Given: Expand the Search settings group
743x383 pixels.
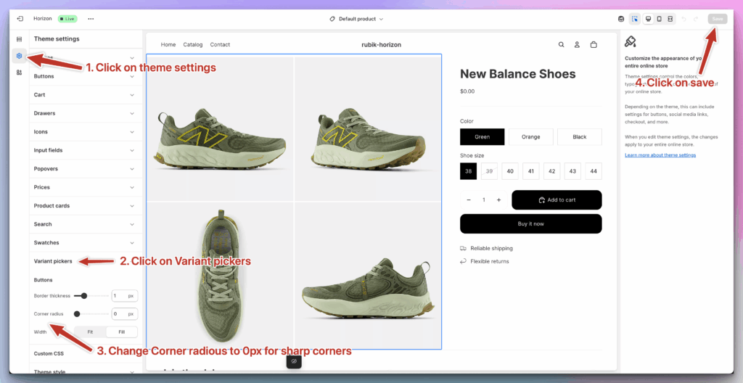Looking at the screenshot, I should point(86,224).
